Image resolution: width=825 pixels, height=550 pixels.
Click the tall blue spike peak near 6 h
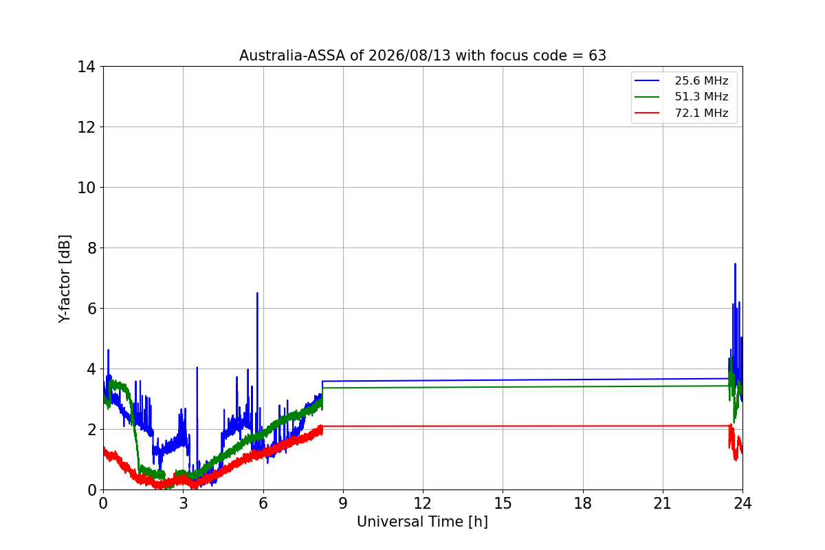tap(257, 294)
